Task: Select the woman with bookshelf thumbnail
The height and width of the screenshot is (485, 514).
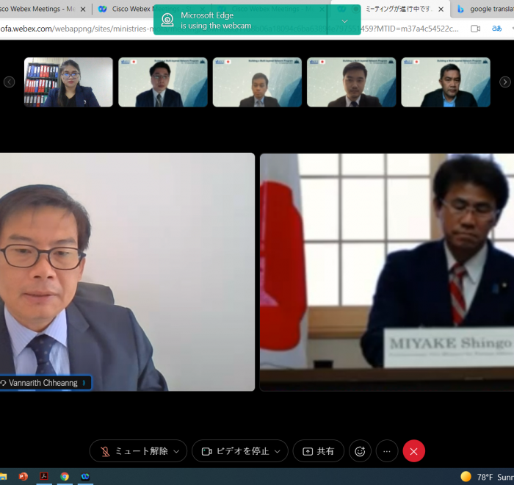Action: tap(68, 82)
